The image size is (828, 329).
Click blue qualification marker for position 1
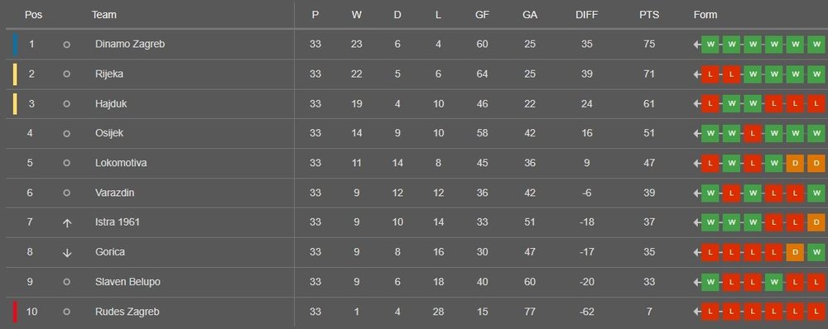(15, 45)
